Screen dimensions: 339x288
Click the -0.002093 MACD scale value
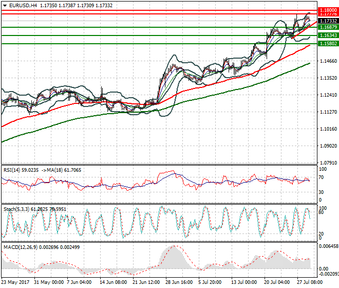point(329,274)
